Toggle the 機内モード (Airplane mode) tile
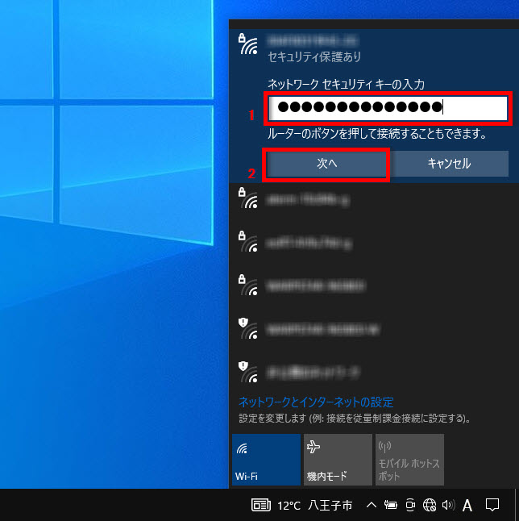 338,459
